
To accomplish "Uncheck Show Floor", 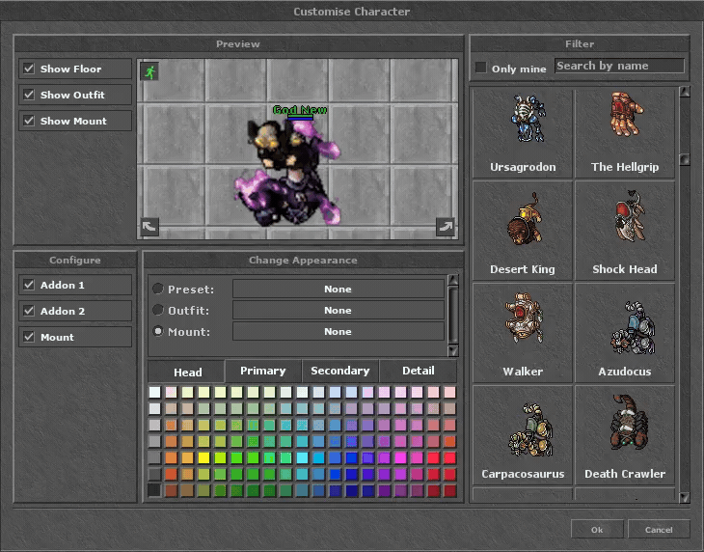I will pos(29,69).
